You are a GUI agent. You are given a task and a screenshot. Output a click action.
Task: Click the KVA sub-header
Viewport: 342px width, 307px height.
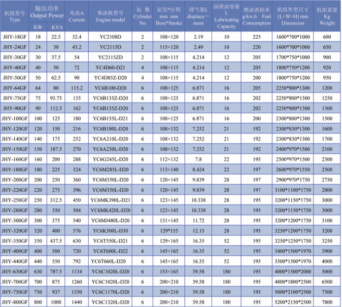pos(56,27)
